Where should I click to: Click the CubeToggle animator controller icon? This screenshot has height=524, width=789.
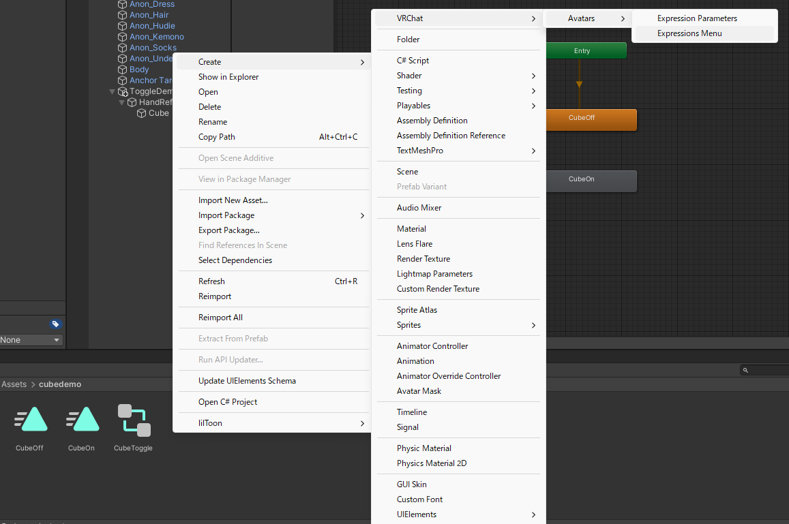(134, 420)
